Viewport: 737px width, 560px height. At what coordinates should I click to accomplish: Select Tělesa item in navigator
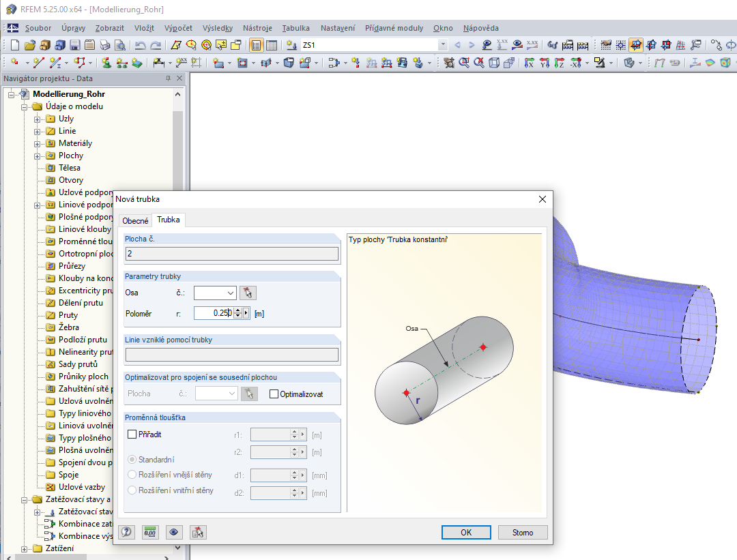point(69,168)
